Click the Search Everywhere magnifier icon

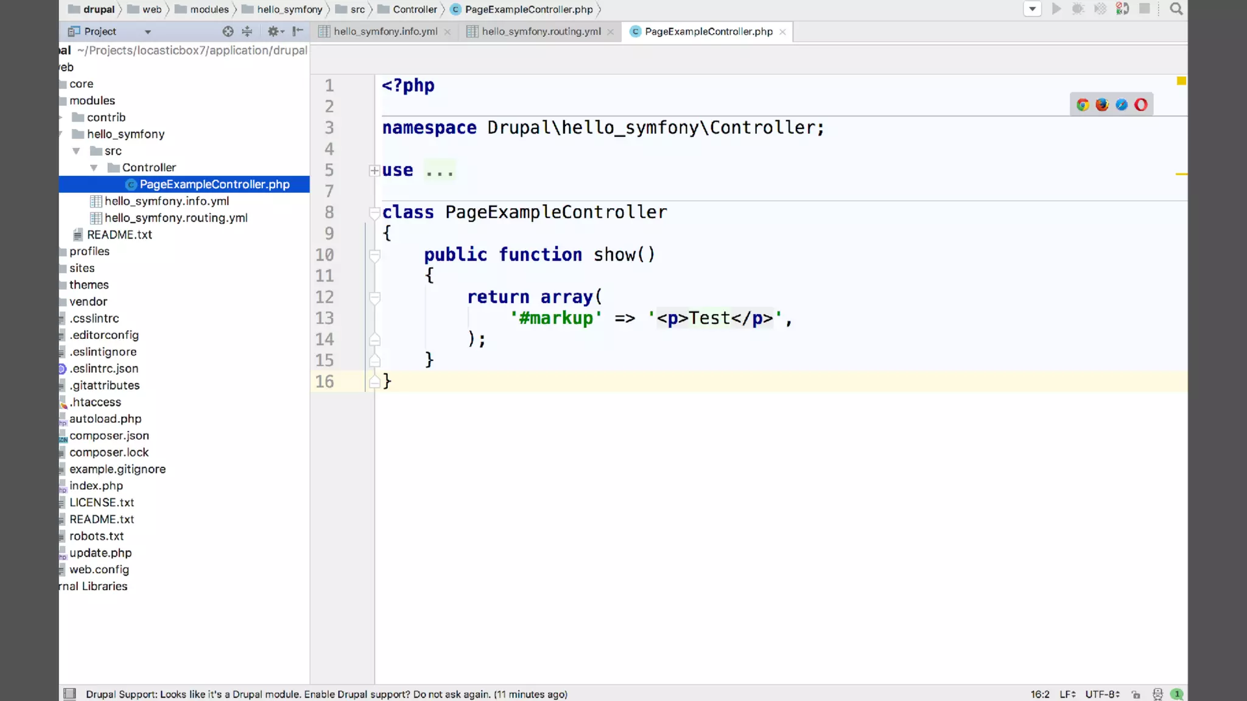[1176, 9]
